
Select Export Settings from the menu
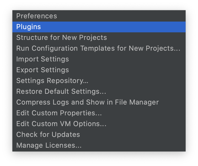pos(43,70)
